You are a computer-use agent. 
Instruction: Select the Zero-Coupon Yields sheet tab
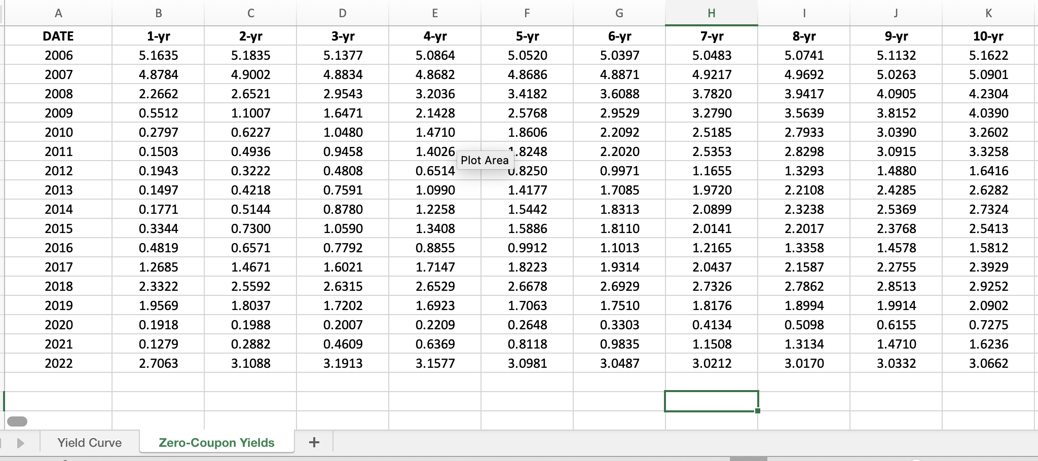(x=216, y=442)
